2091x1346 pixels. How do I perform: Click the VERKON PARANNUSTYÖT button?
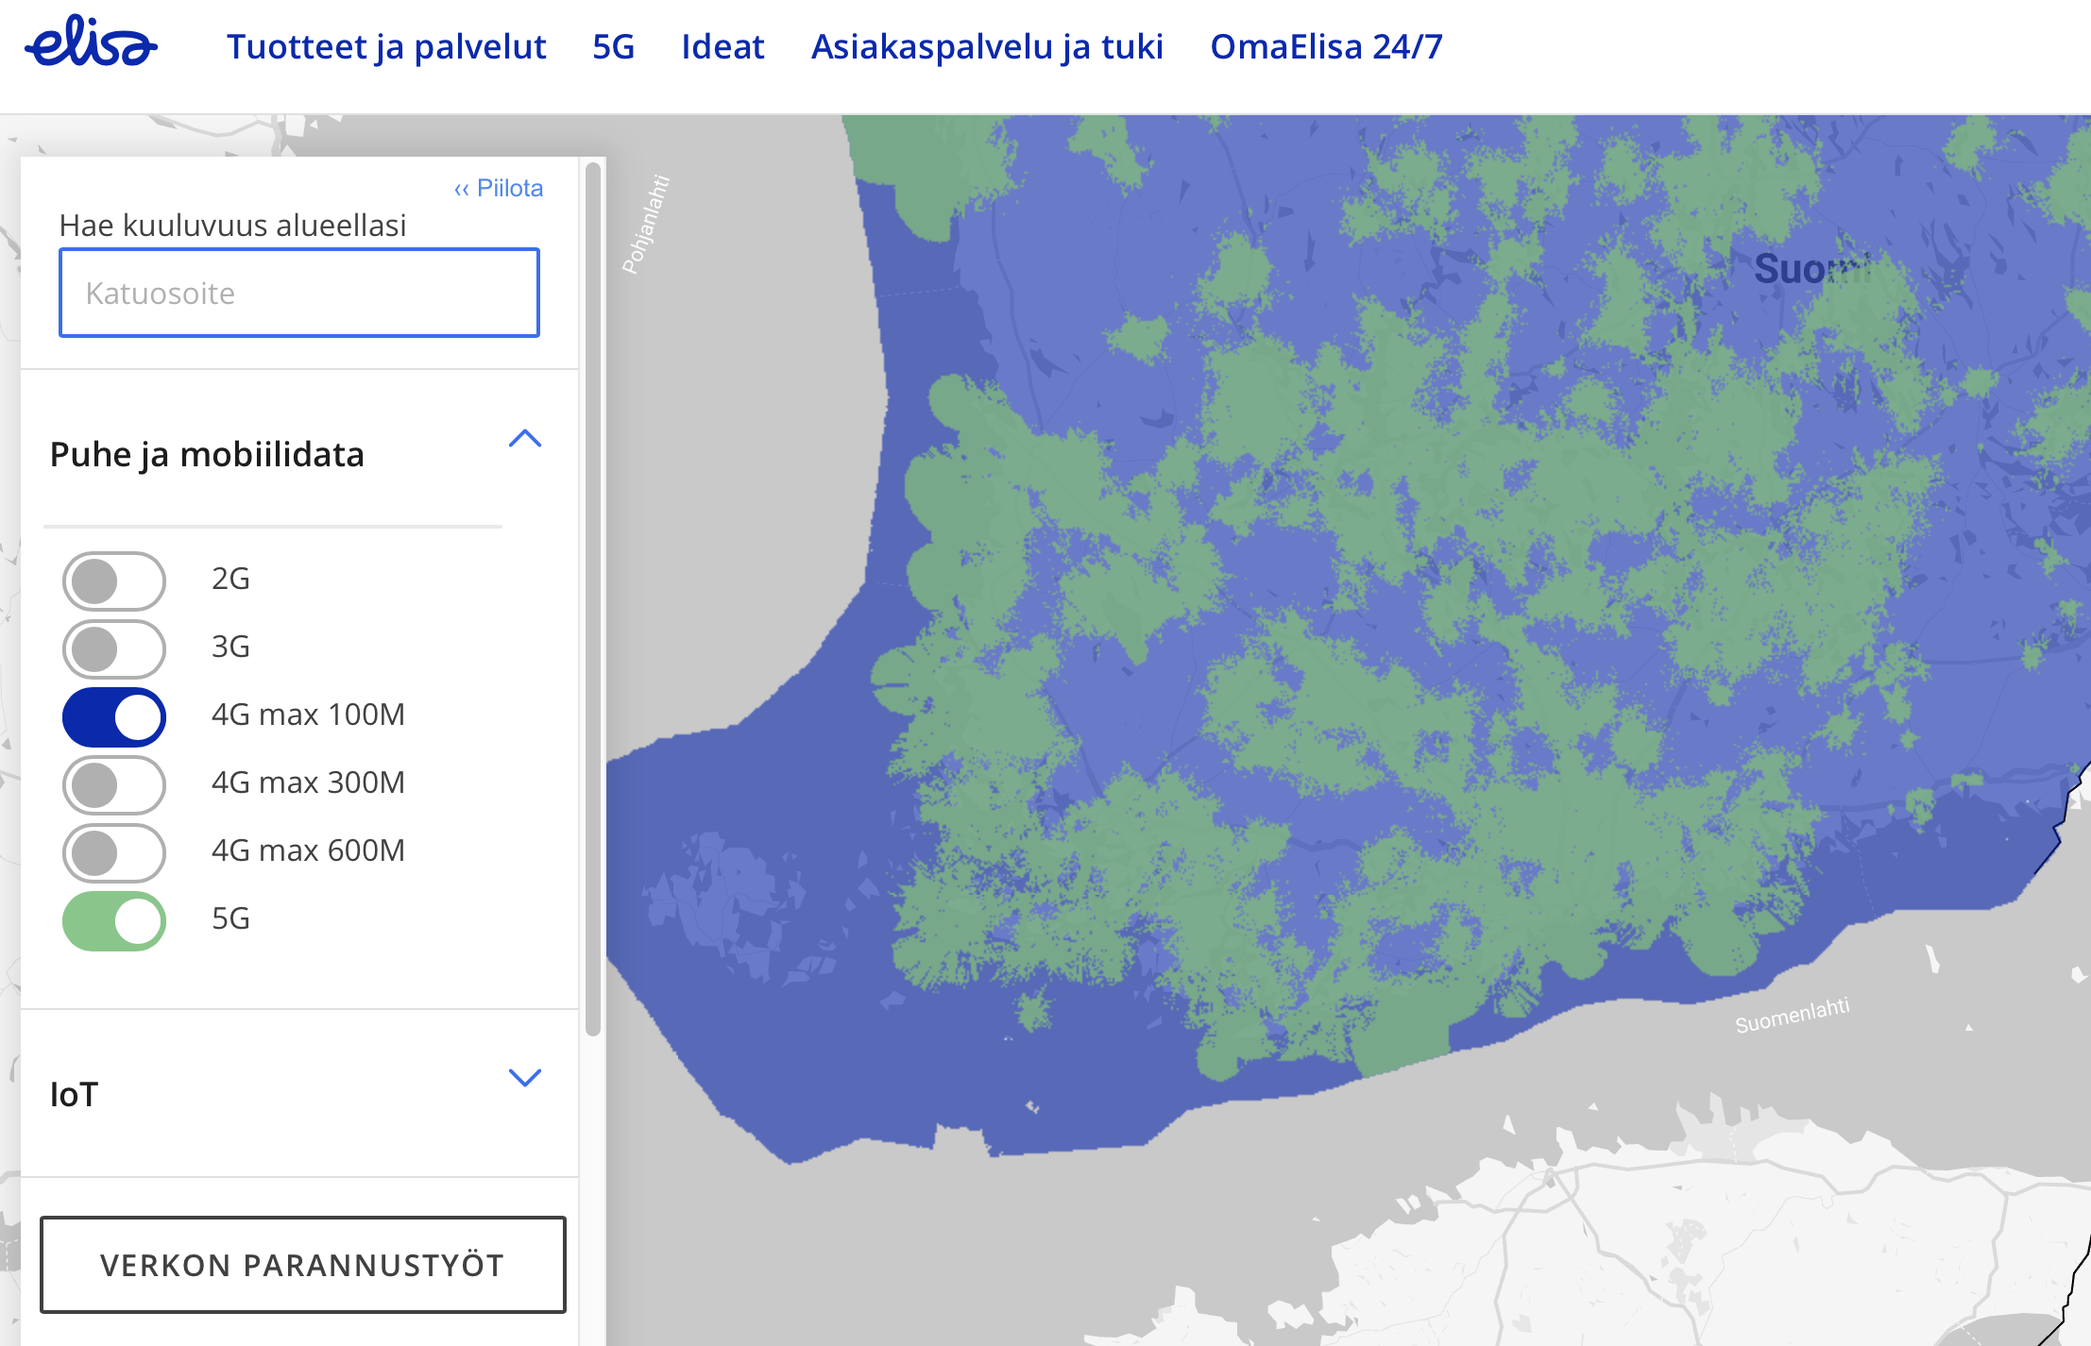click(x=302, y=1265)
